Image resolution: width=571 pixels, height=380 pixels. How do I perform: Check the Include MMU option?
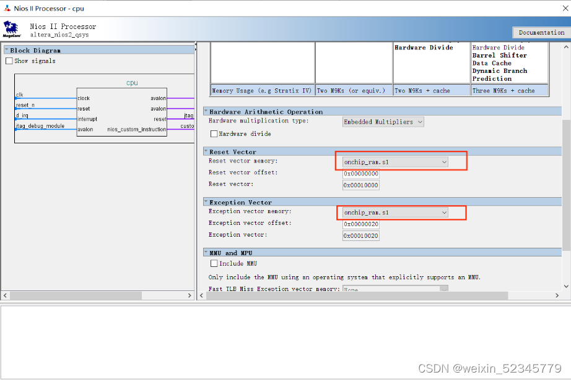click(x=214, y=263)
